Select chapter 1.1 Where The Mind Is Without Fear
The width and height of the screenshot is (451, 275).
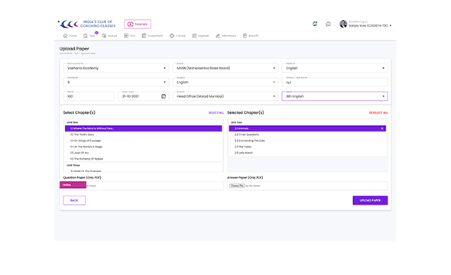tap(143, 128)
